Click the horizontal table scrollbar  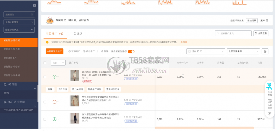(204, 128)
